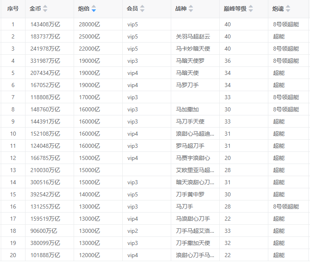Select the 关羽马超赵云 cell

(193, 36)
